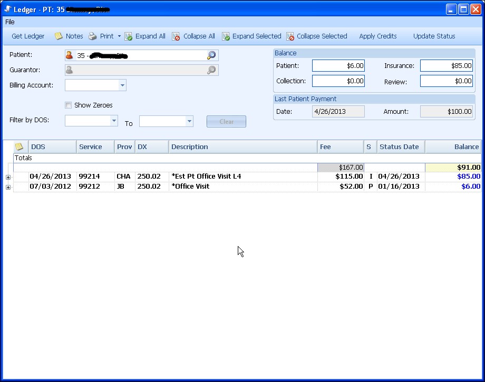Image resolution: width=485 pixels, height=382 pixels.
Task: Open the File menu
Action: coord(9,22)
